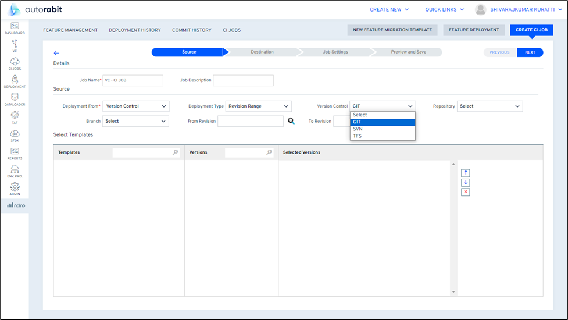Image resolution: width=568 pixels, height=320 pixels.
Task: Expand the Deployment From dropdown
Action: 135,106
